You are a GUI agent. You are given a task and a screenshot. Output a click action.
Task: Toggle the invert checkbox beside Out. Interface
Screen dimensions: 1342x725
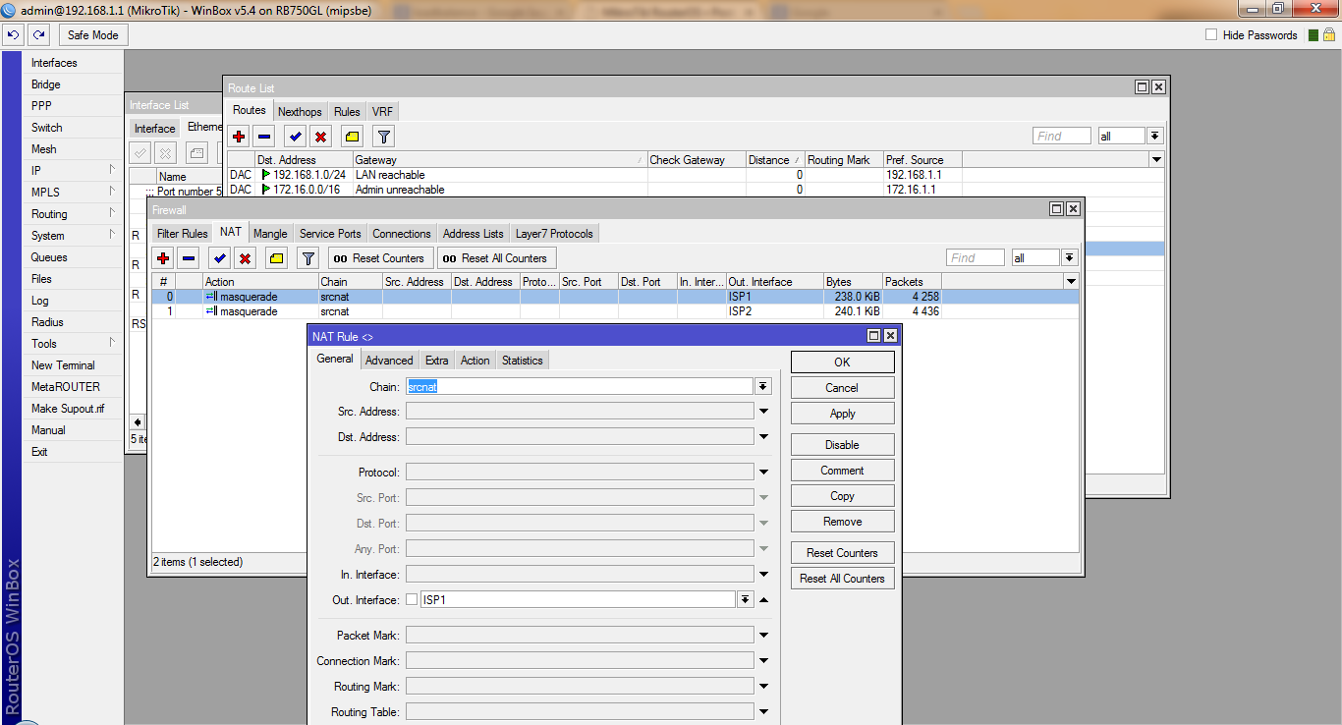(x=412, y=600)
